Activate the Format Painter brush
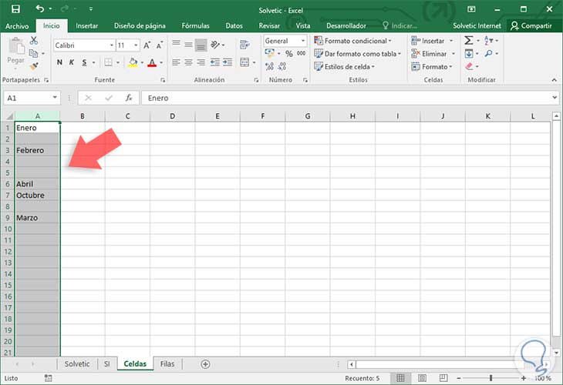 34,66
